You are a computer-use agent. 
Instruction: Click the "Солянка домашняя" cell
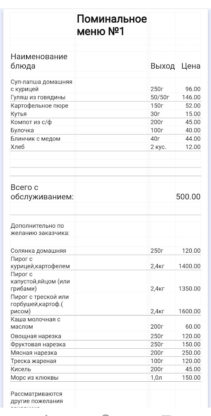point(38,251)
